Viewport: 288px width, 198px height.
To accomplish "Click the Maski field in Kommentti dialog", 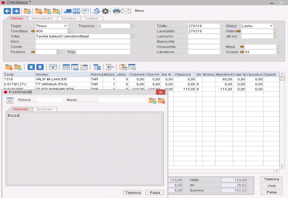I will [121, 100].
